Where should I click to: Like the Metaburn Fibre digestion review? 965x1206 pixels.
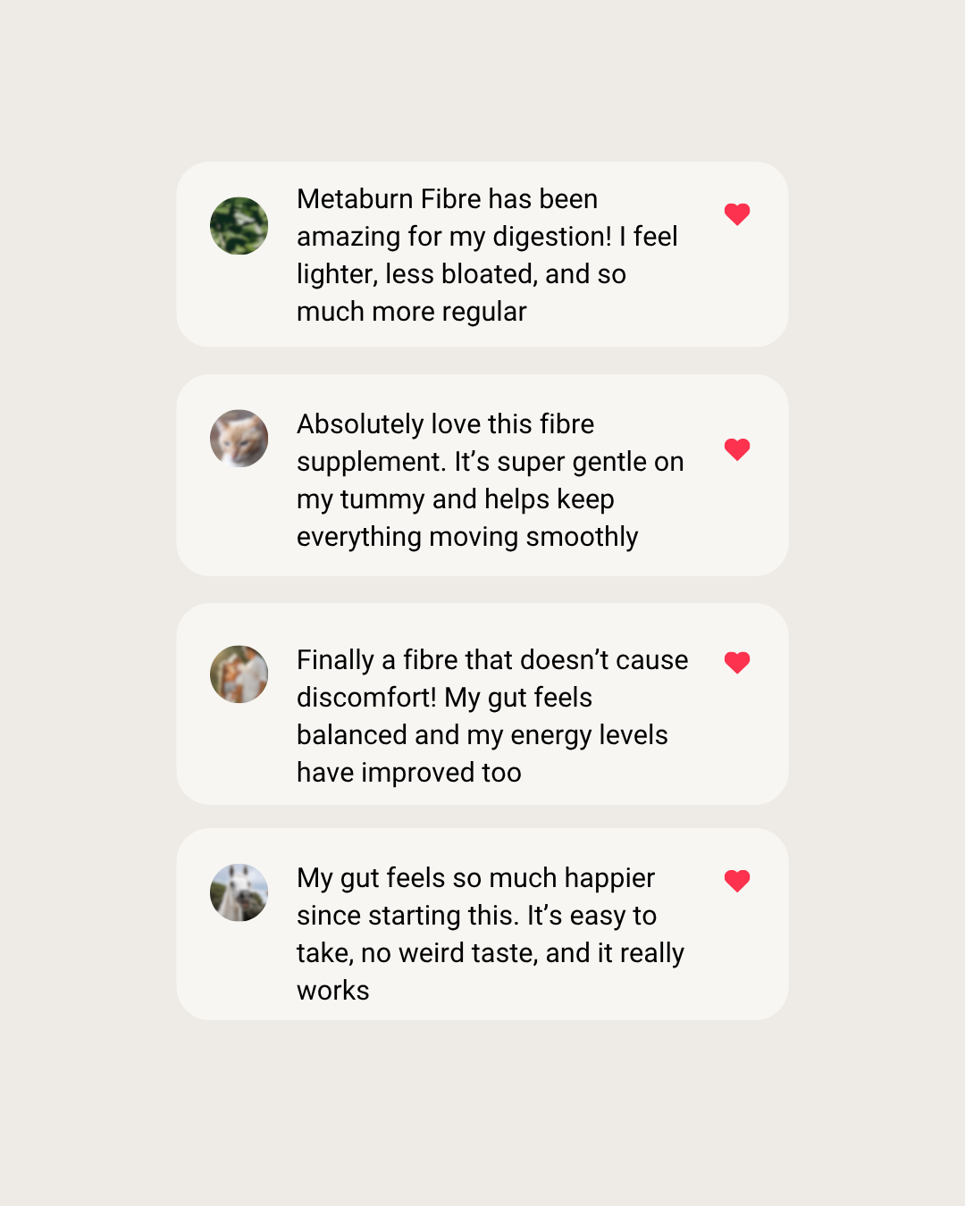click(737, 214)
